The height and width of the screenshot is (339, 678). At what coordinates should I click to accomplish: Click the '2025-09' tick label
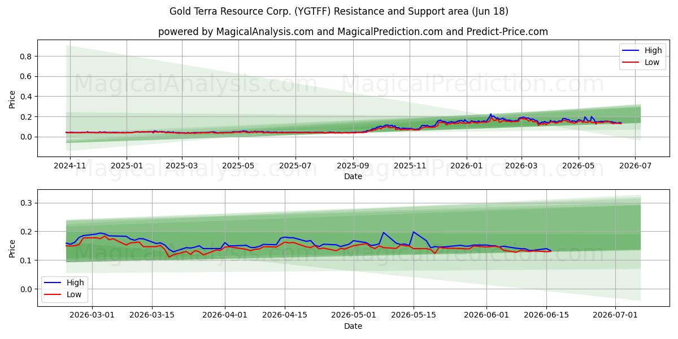pos(353,166)
